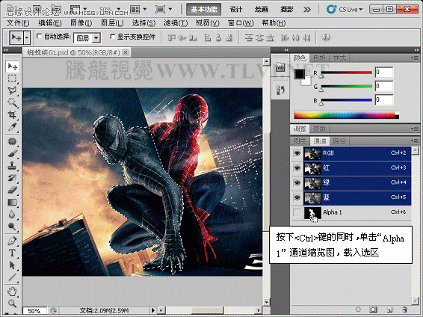Image resolution: width=423 pixels, height=317 pixels.
Task: Select the Blur tool
Action: (12, 215)
